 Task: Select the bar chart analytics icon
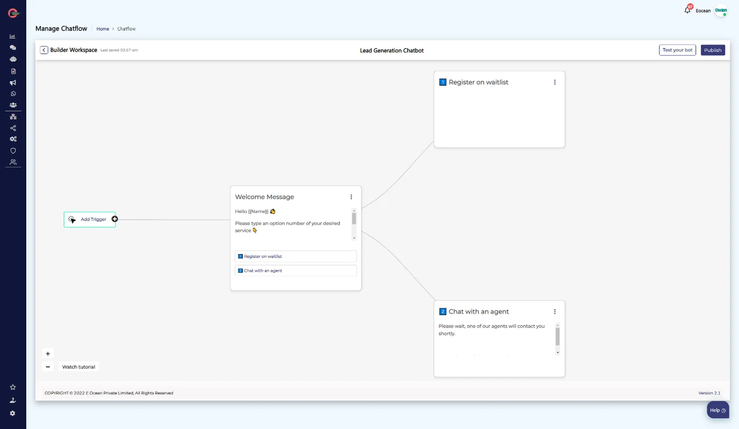point(13,36)
